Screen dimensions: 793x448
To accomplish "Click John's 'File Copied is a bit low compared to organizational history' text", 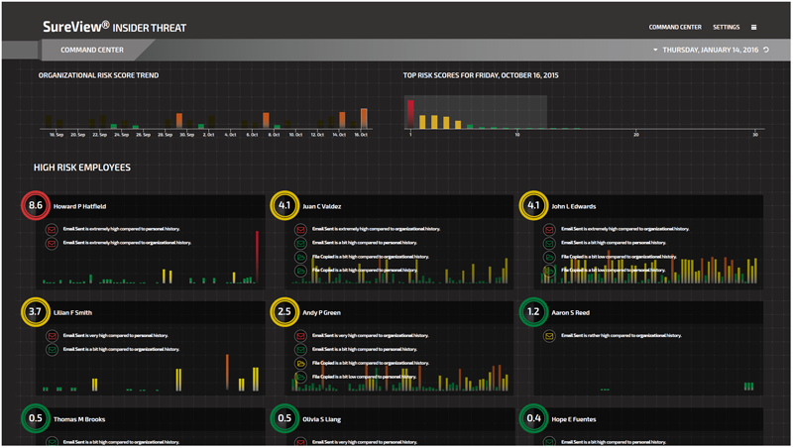I will pyautogui.click(x=619, y=257).
